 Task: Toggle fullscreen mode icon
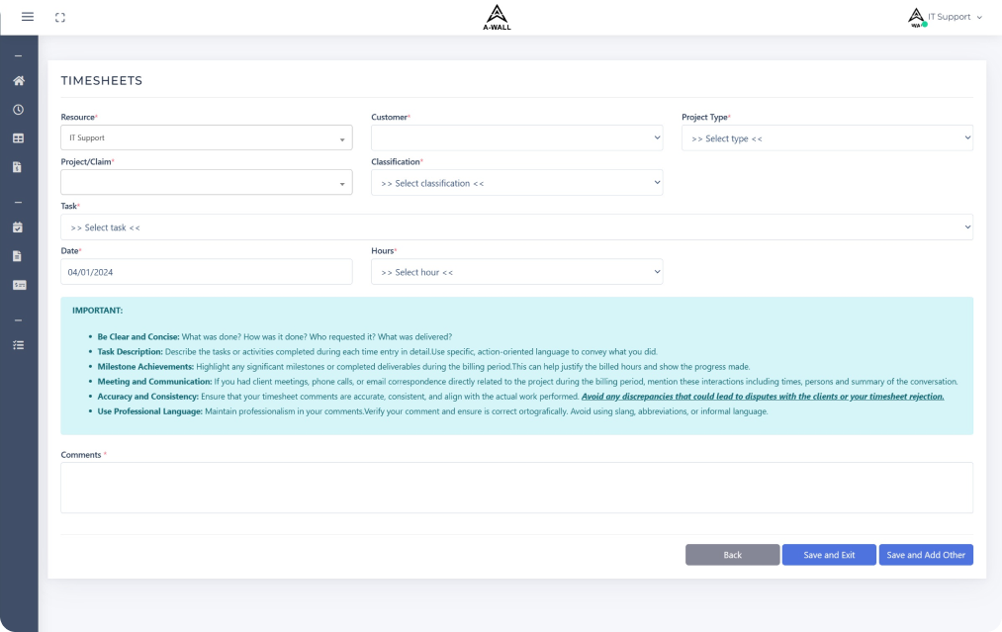60,17
